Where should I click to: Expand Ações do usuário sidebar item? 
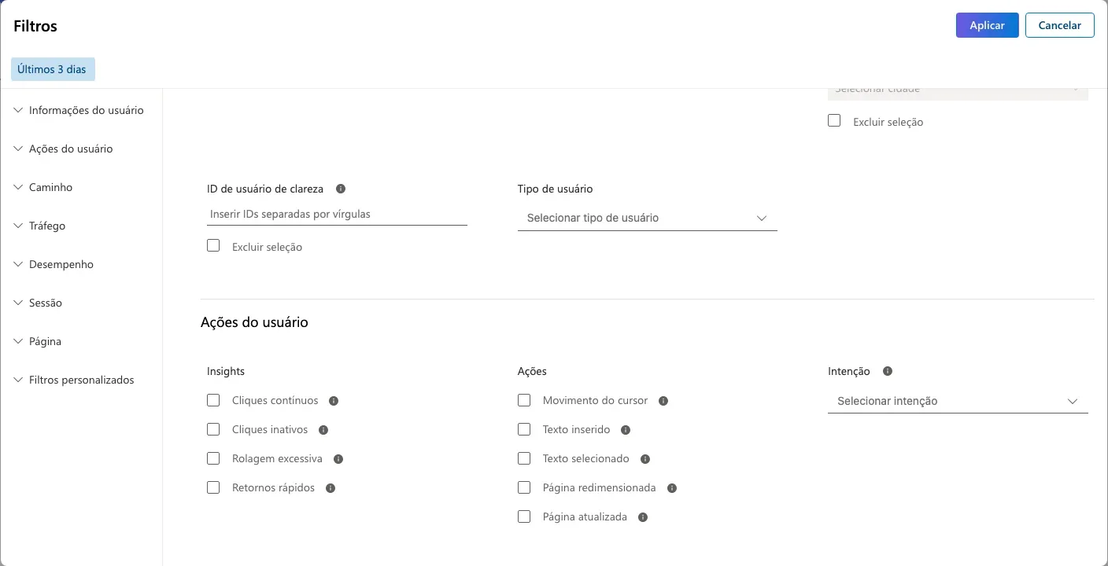coord(64,149)
